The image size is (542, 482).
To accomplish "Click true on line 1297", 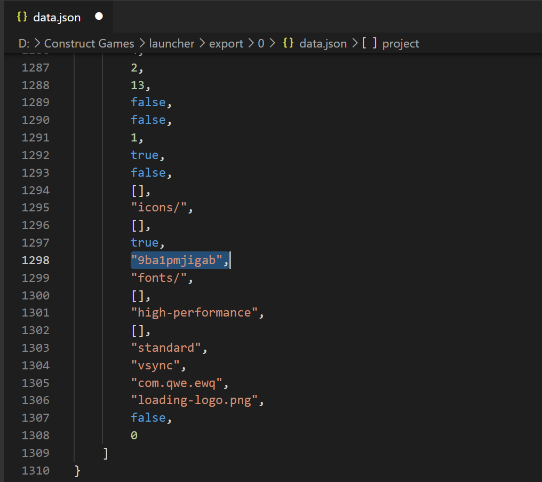I will pos(145,243).
